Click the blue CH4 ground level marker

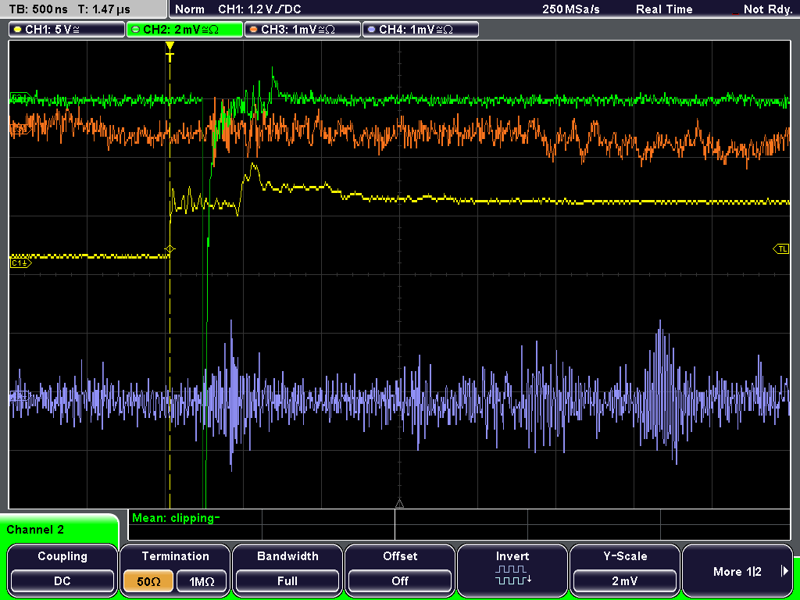click(20, 396)
